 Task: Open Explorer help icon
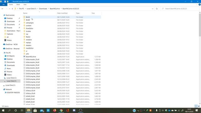point(199,4)
